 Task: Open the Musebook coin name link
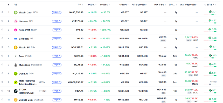pos(24,65)
